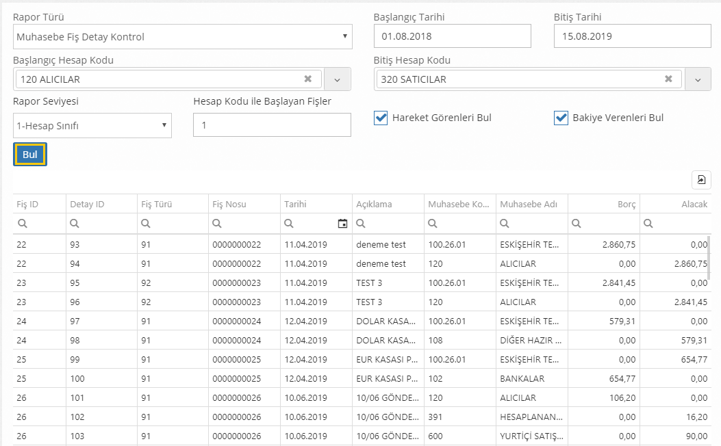
Task: Click search icon under Açıklama column
Action: pyautogui.click(x=362, y=223)
